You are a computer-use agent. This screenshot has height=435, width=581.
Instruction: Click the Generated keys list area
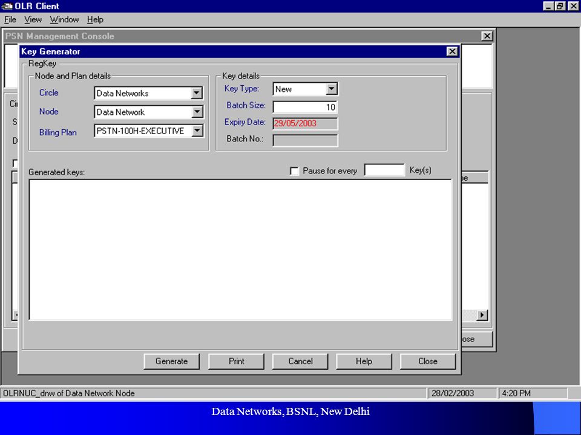240,250
